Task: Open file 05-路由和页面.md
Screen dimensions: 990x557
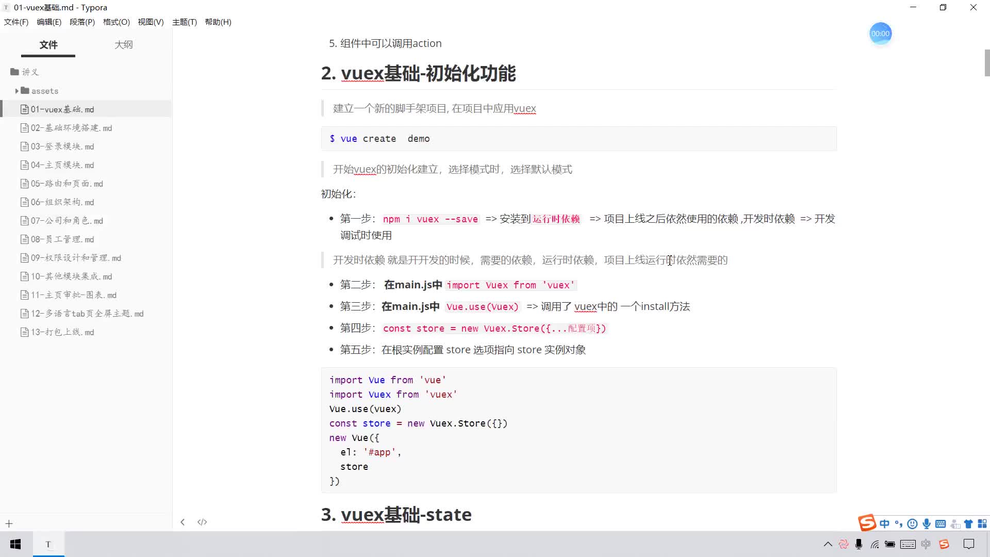Action: pyautogui.click(x=87, y=184)
